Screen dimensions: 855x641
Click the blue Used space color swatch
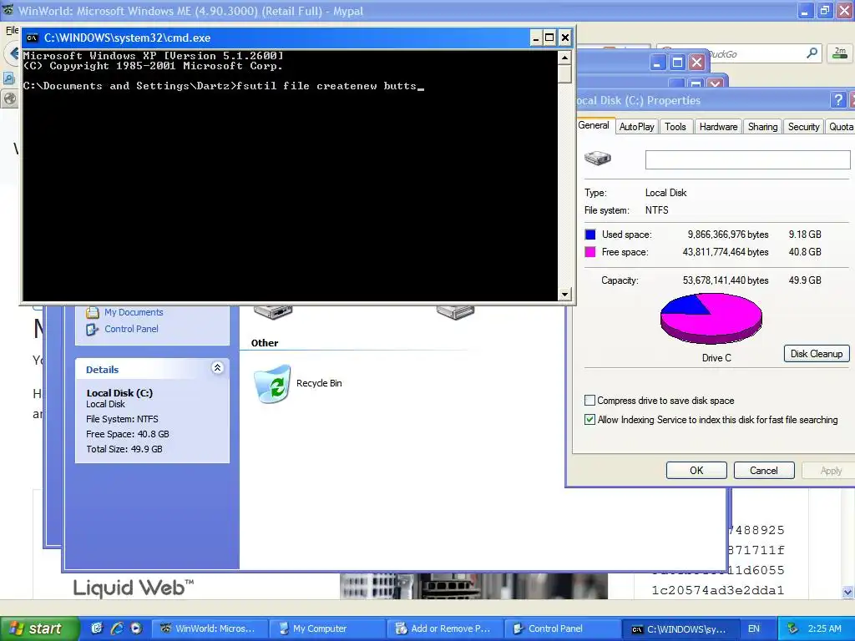click(x=590, y=235)
